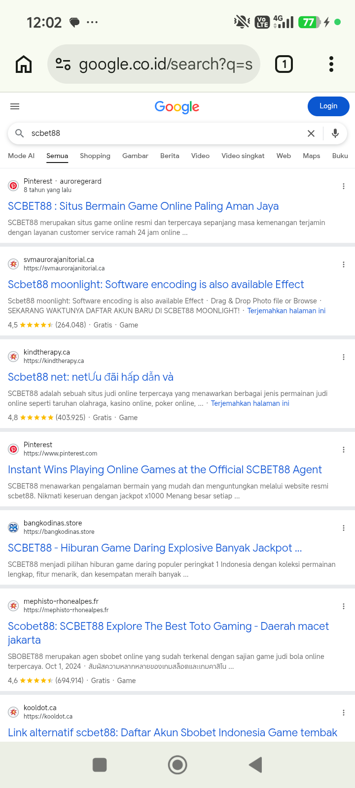
Task: Open Chrome's three-dot overflow menu
Action: [x=331, y=64]
